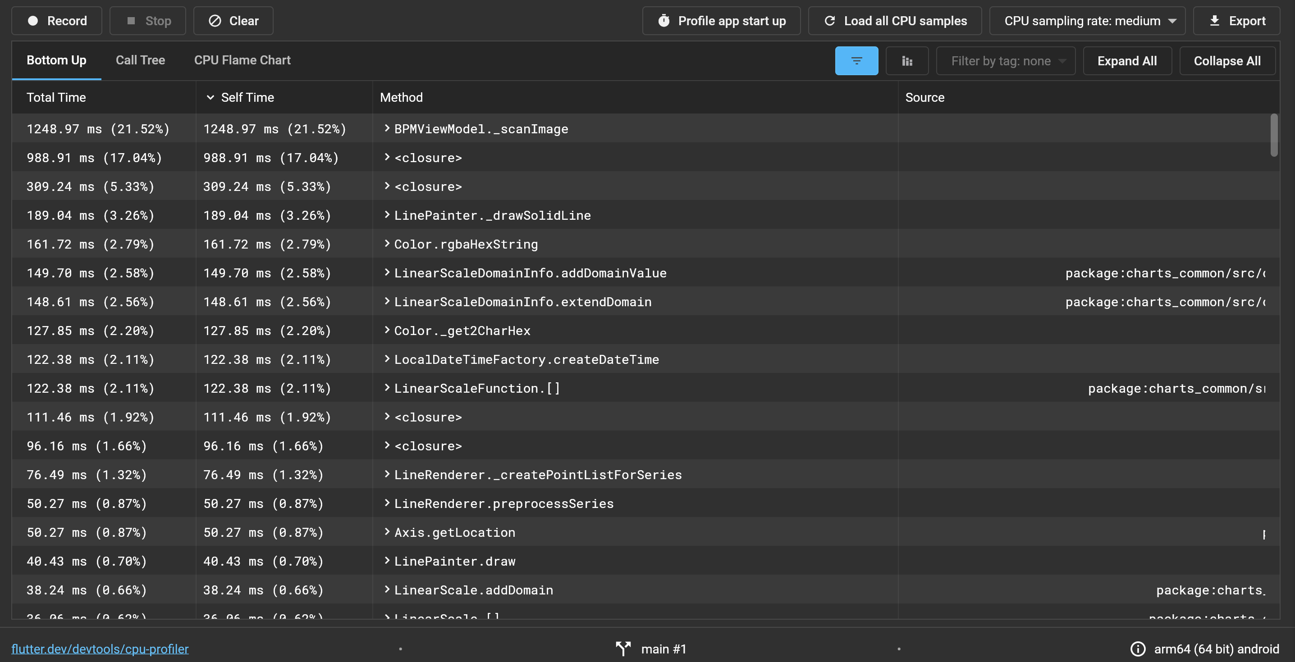Screen dimensions: 1295x662
Task: Expand LocalDateTimeFactory.createDateTime row
Action: coord(387,358)
